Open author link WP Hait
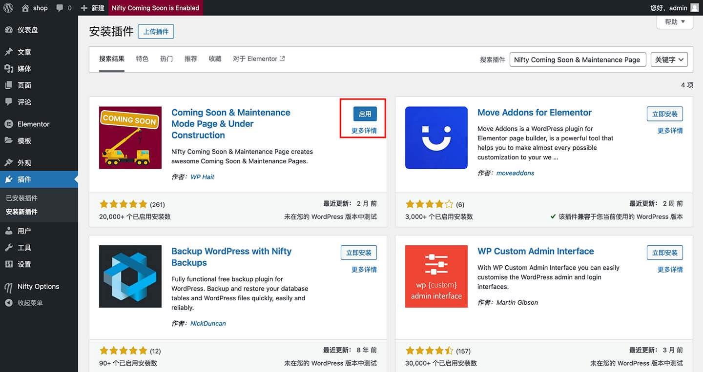The width and height of the screenshot is (703, 372). point(202,177)
